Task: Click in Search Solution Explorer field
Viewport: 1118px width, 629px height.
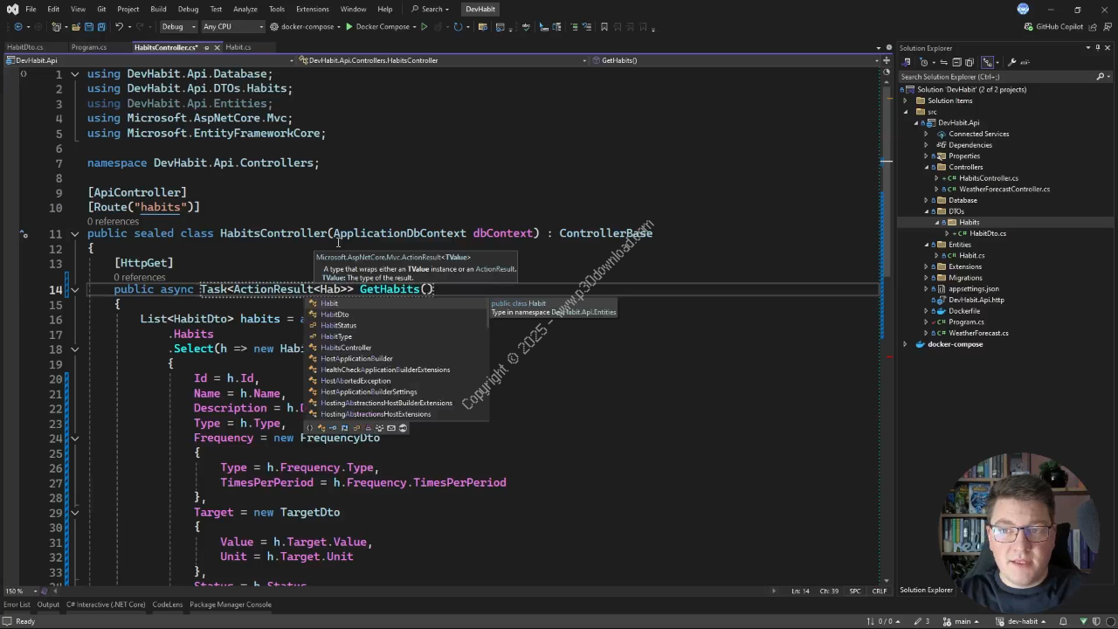Action: coord(996,77)
